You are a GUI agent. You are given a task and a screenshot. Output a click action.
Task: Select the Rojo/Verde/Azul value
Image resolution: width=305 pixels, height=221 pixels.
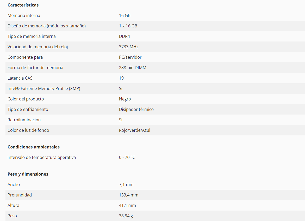pos(134,130)
